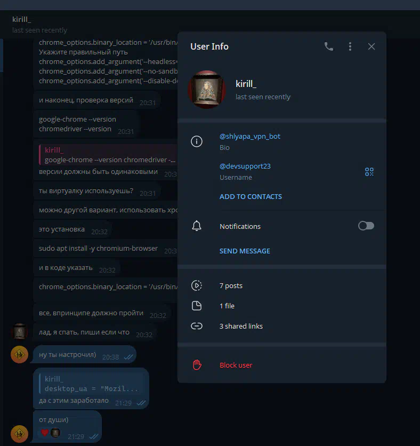Click SEND MESSAGE
This screenshot has width=420, height=446.
pyautogui.click(x=245, y=251)
